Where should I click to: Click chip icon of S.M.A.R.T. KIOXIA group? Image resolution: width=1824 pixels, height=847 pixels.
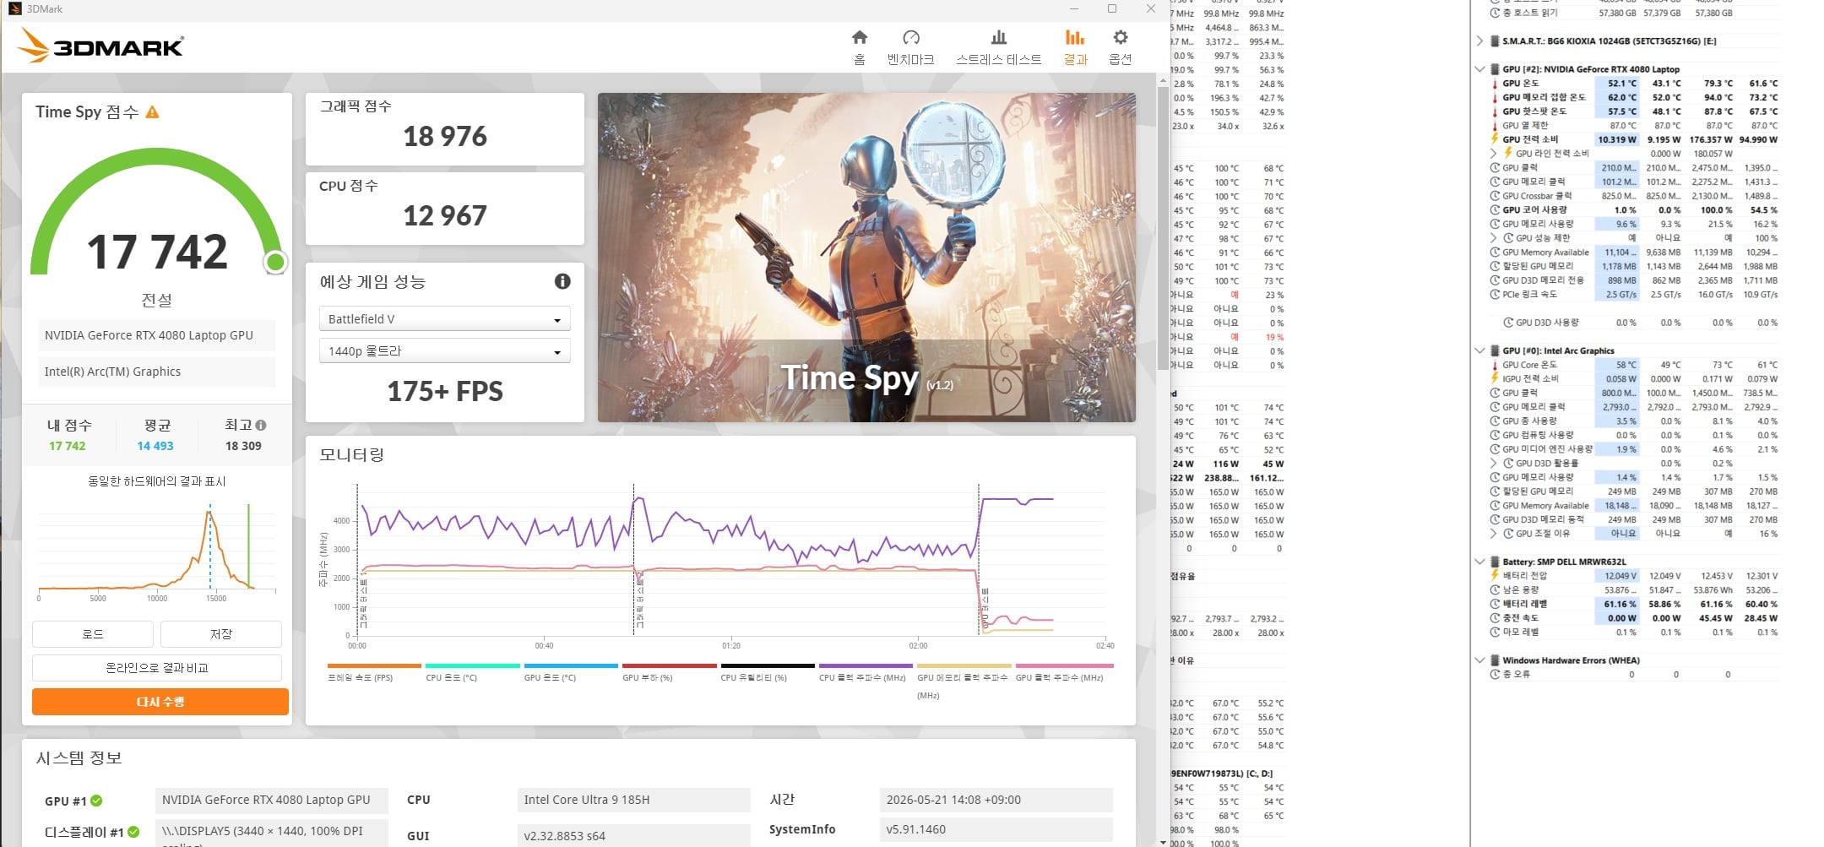click(1495, 41)
